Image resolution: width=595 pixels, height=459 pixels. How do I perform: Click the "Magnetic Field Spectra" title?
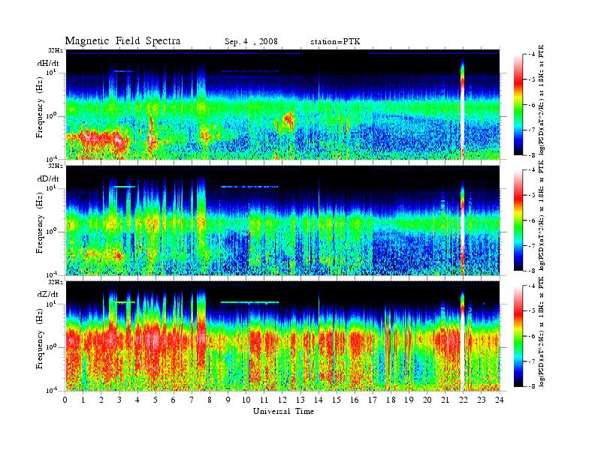[x=122, y=41]
